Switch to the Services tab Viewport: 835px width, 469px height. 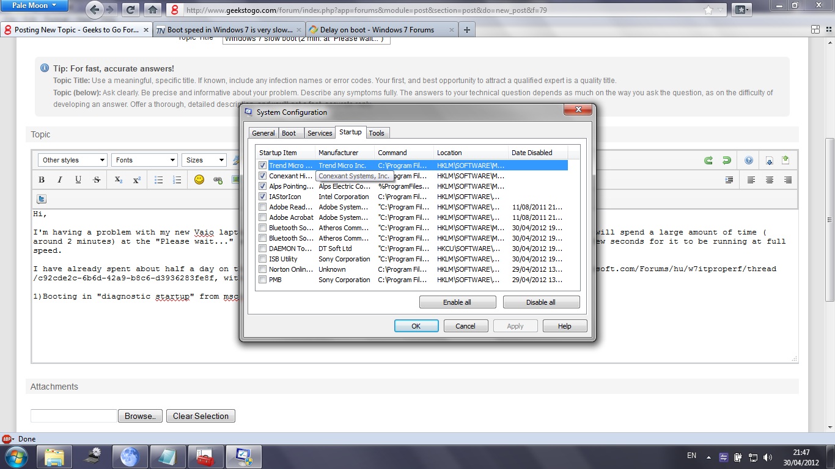coord(320,133)
